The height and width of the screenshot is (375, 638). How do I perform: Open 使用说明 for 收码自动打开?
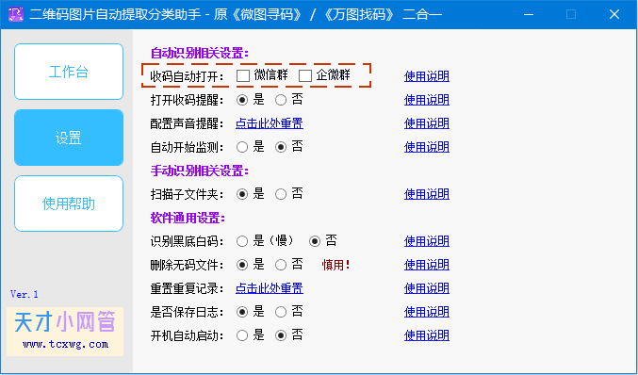pyautogui.click(x=426, y=76)
